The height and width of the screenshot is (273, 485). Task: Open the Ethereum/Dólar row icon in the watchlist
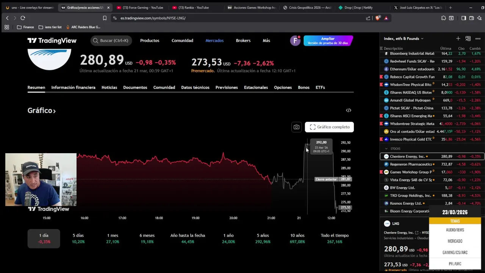coord(386,69)
